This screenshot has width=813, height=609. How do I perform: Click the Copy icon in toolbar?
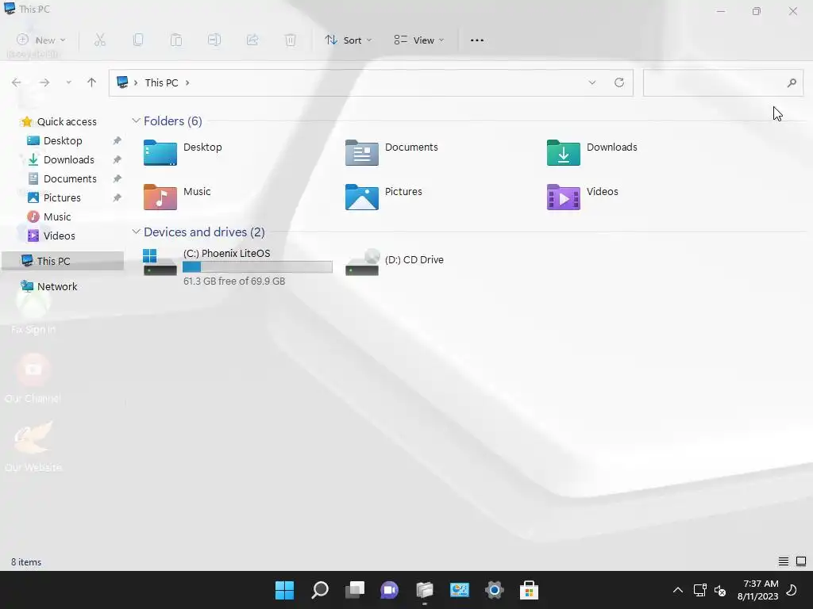tap(138, 40)
